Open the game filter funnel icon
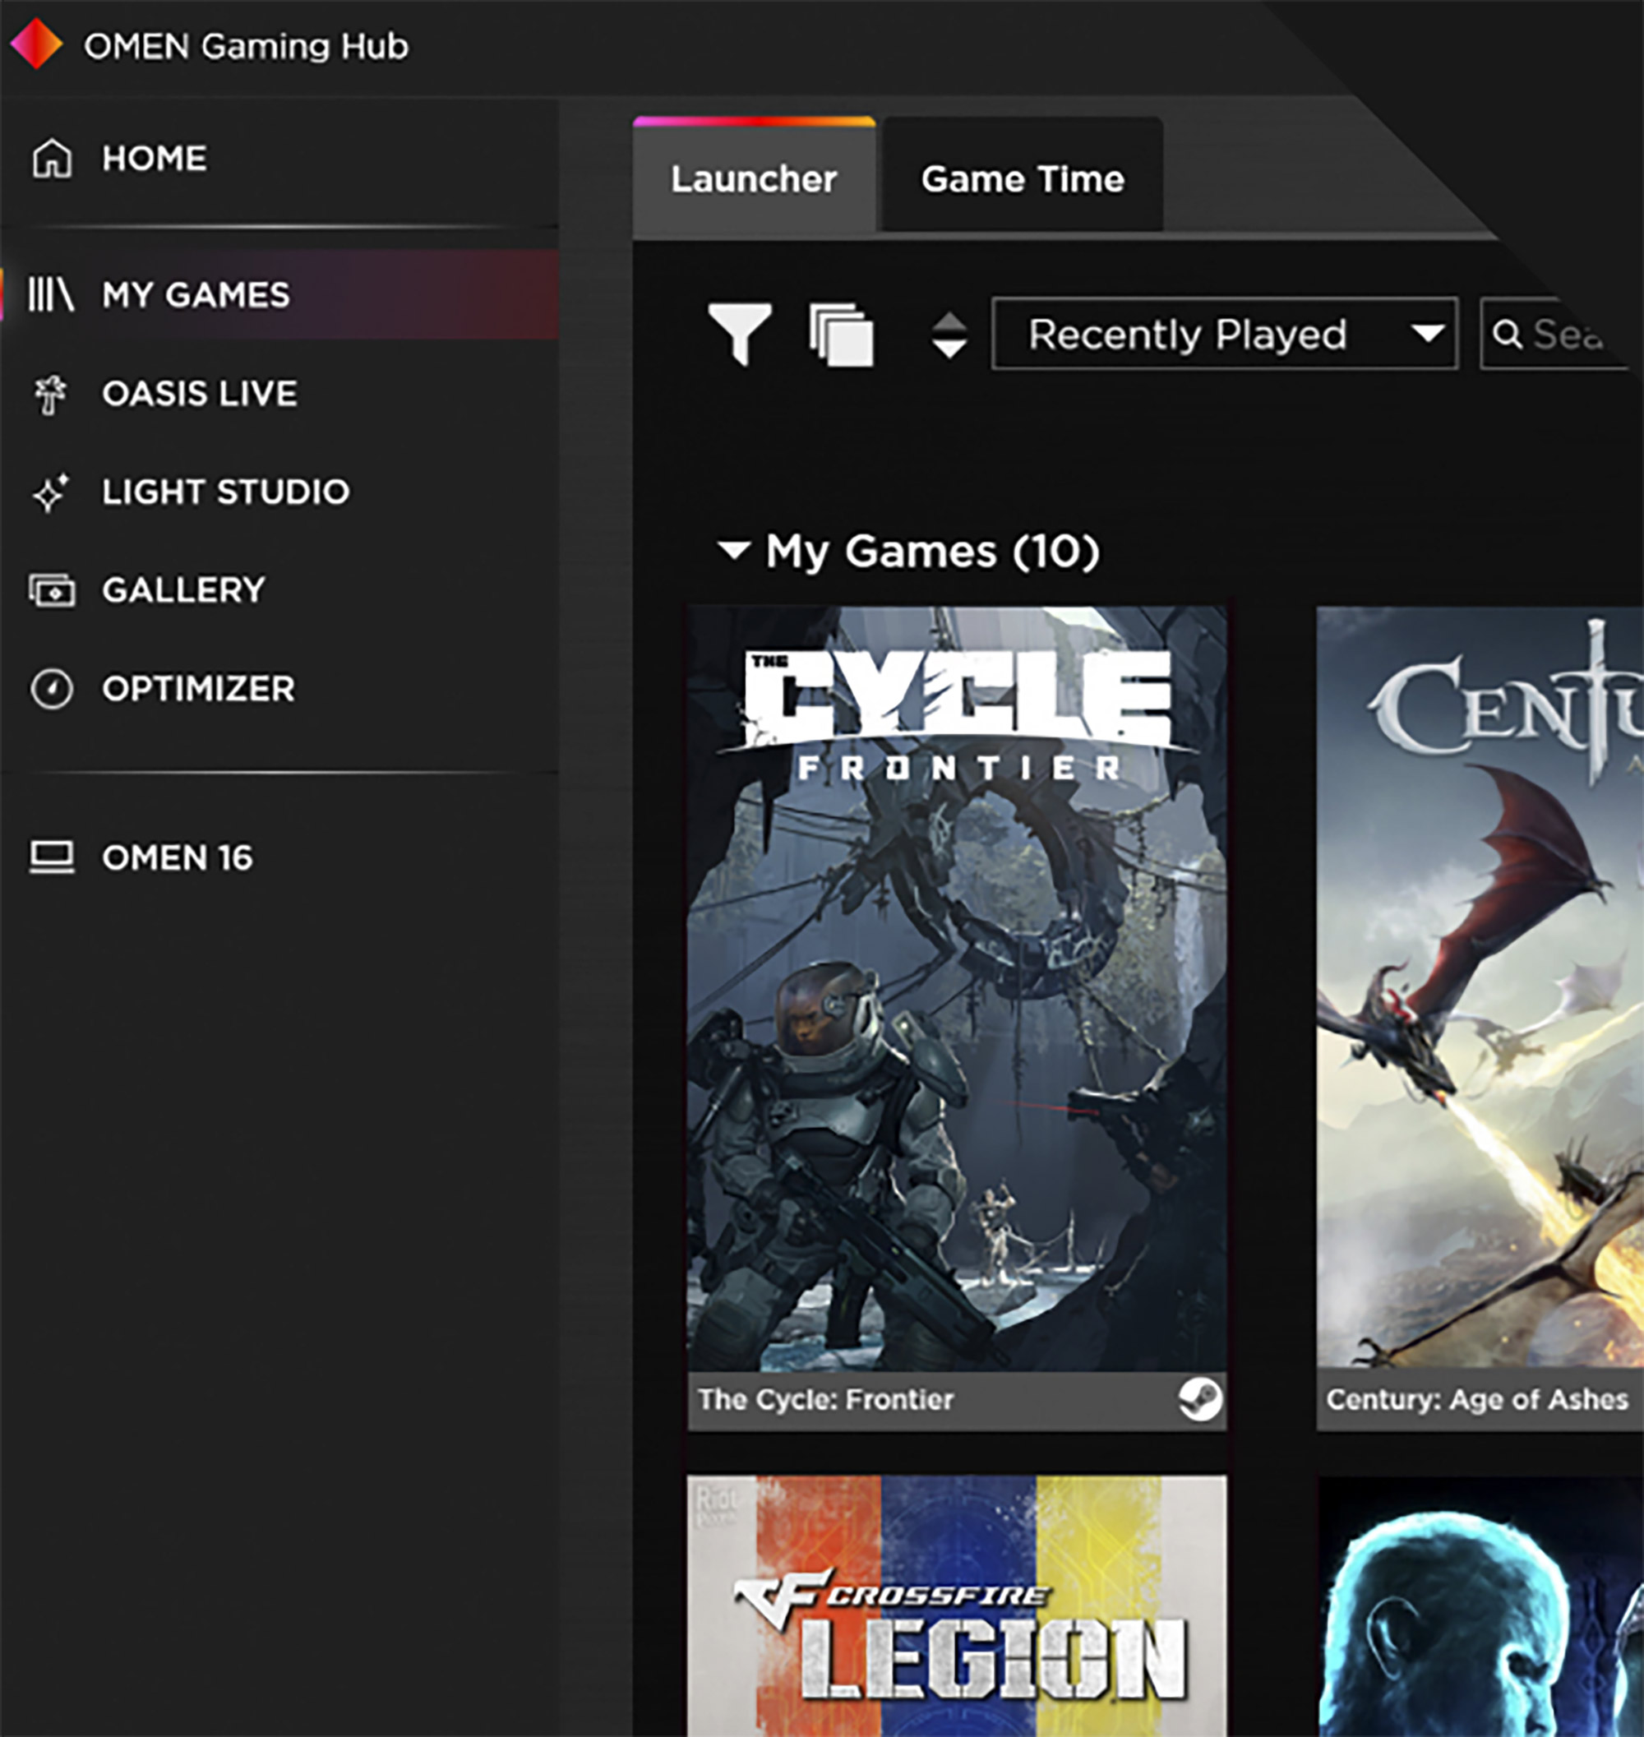The height and width of the screenshot is (1737, 1644). (740, 334)
